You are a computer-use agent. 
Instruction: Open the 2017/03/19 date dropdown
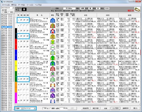coord(13,8)
